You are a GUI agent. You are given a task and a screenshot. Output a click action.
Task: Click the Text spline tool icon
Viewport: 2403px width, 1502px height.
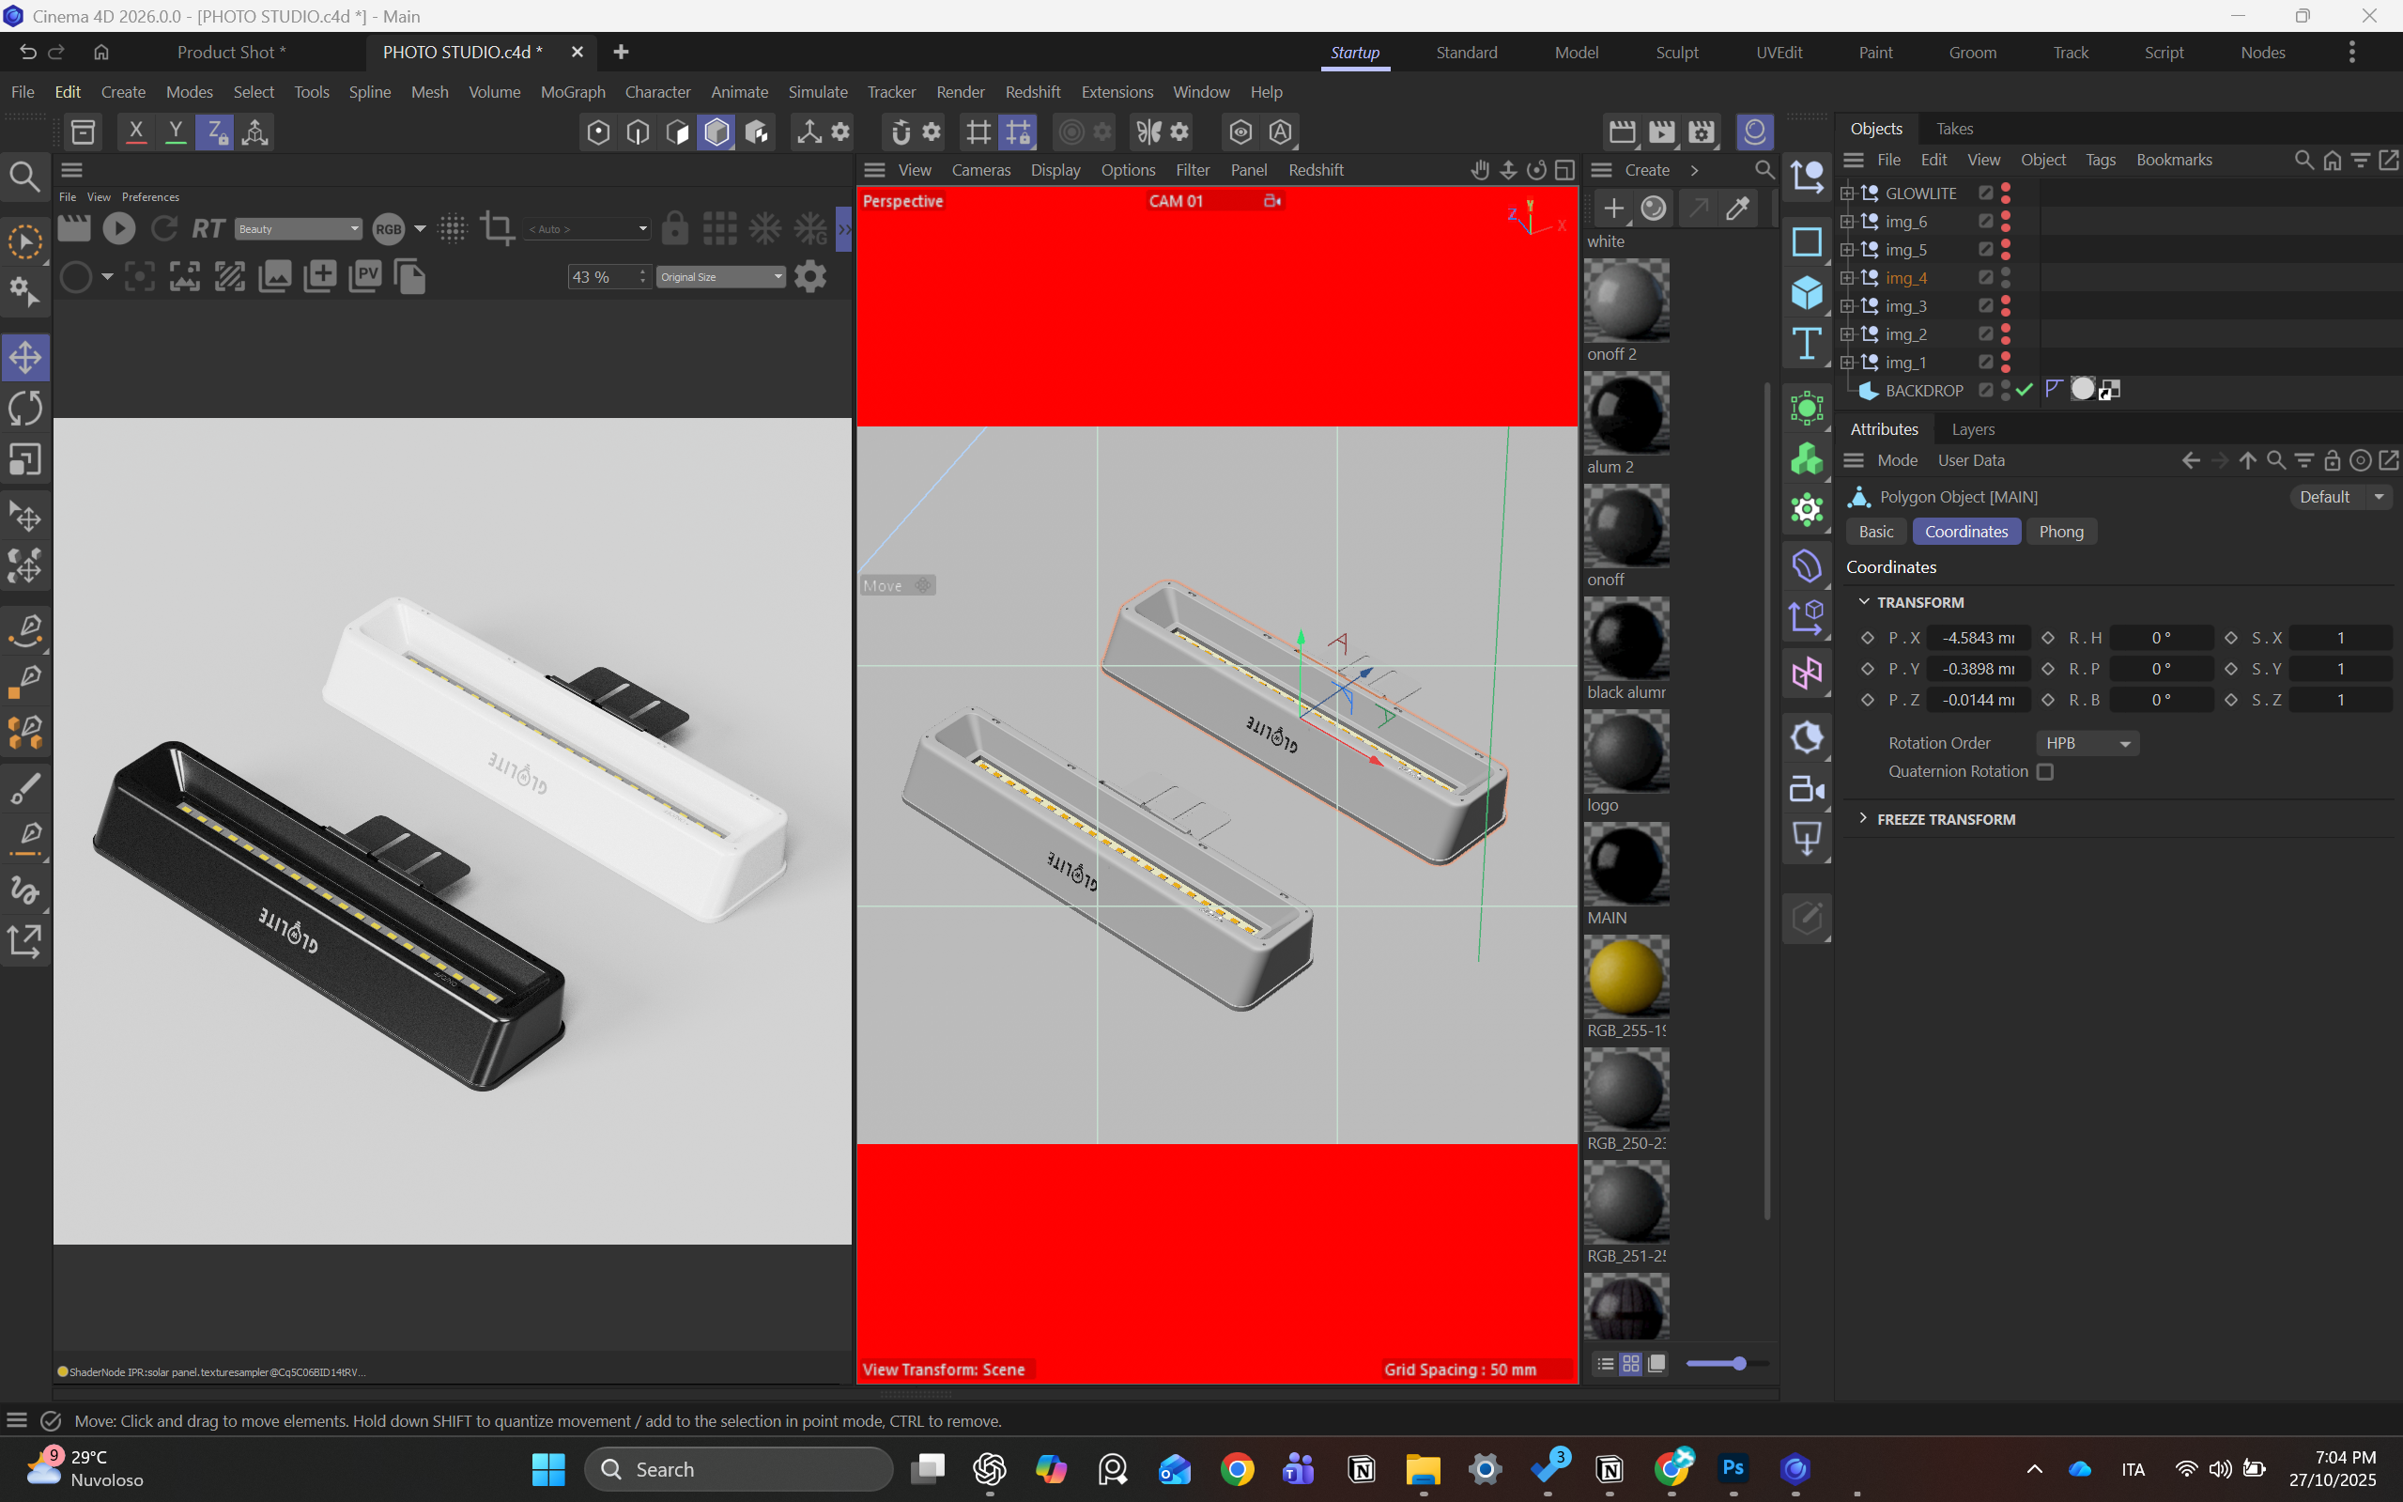coord(1806,345)
